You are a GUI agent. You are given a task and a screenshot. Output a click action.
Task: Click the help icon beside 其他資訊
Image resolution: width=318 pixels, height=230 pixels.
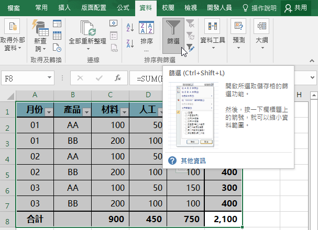(x=172, y=160)
